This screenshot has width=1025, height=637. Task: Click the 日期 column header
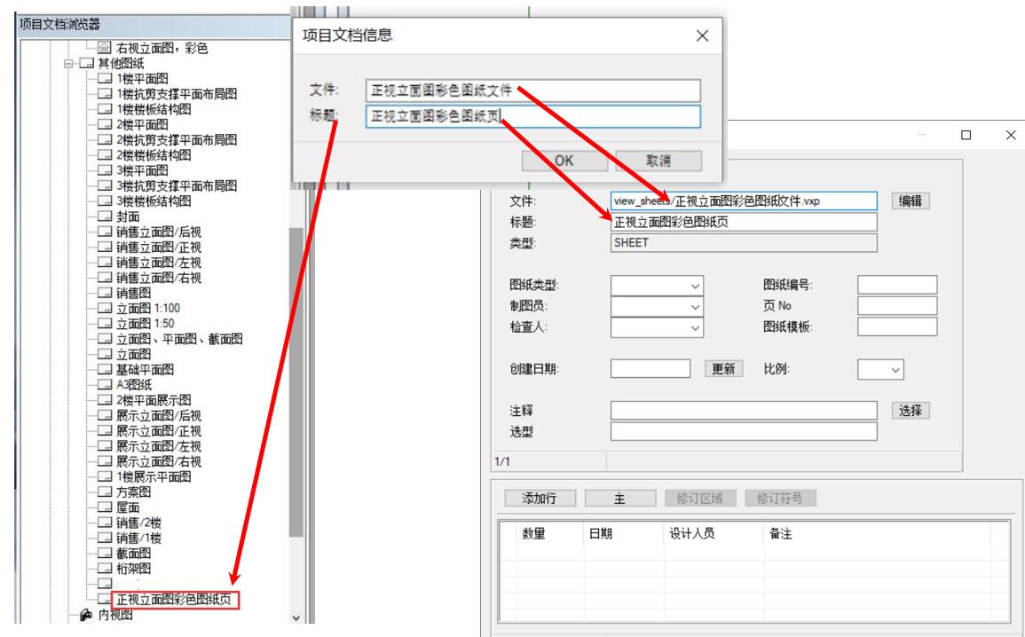pos(600,534)
